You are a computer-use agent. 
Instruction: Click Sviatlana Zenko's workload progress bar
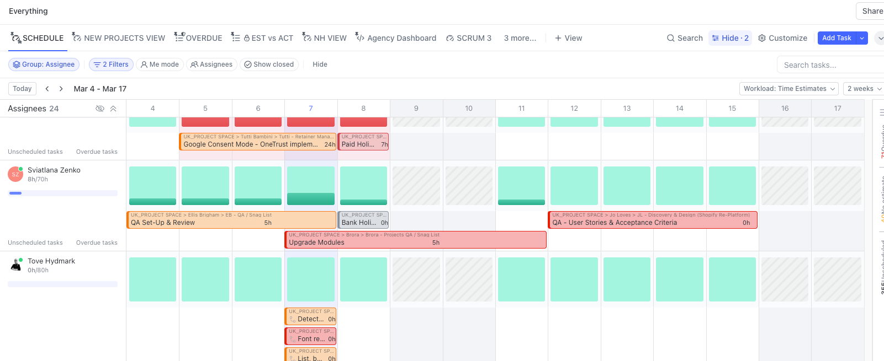click(62, 193)
